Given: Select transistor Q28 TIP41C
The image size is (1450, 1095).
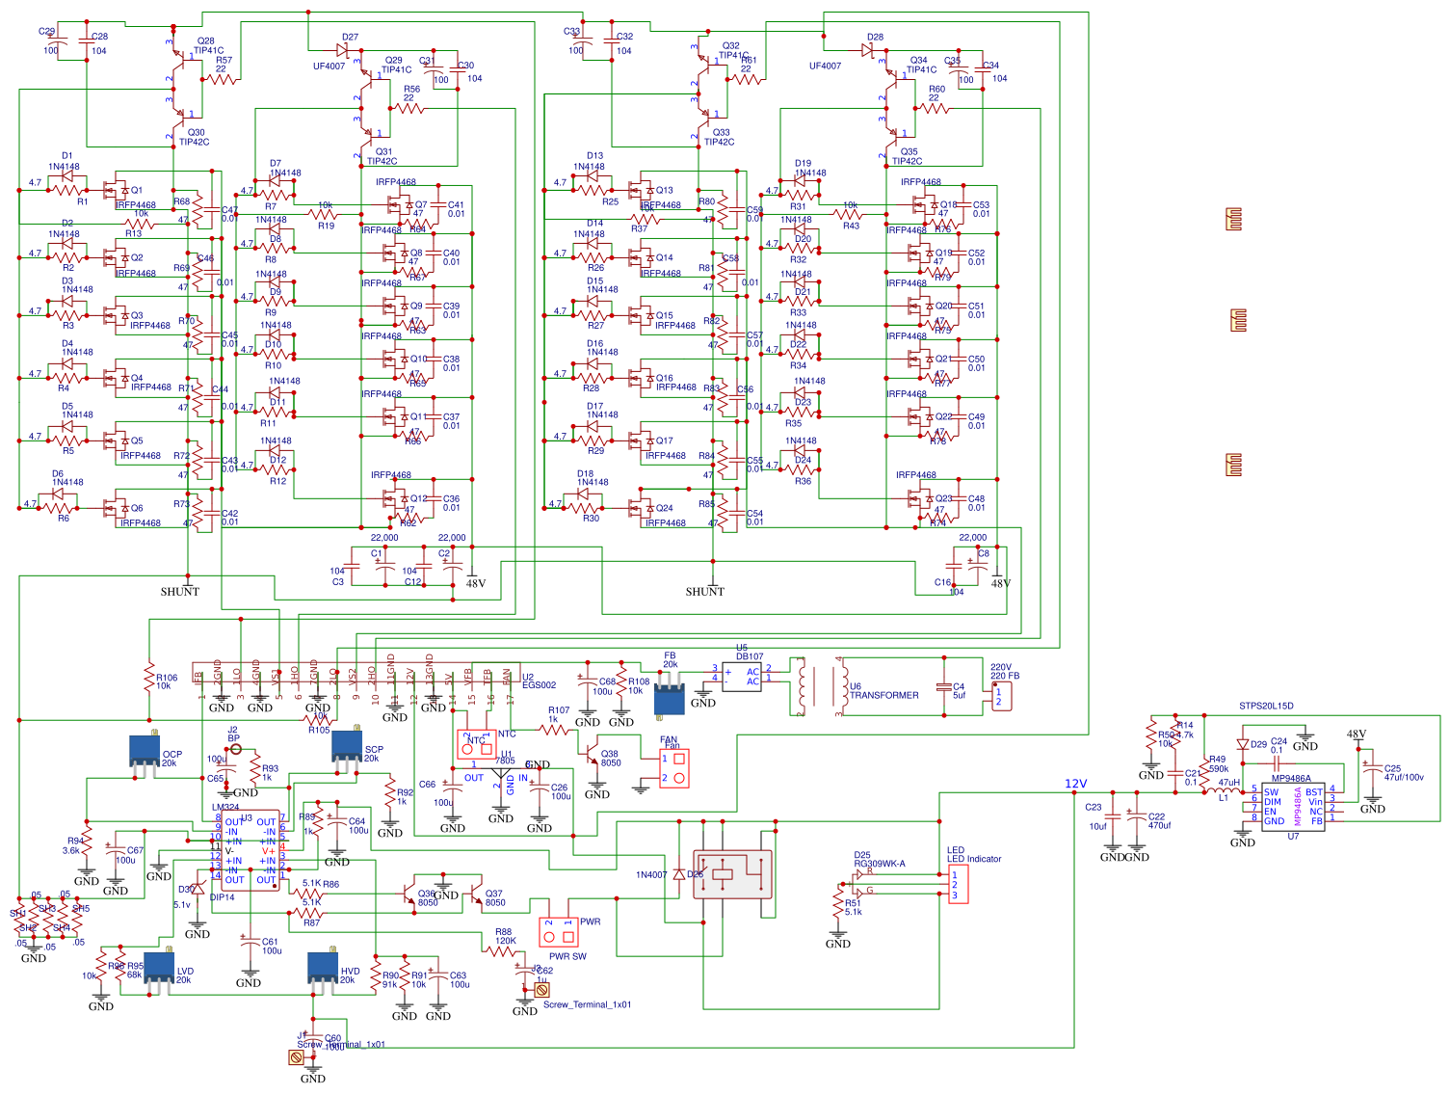Looking at the screenshot, I should [183, 58].
